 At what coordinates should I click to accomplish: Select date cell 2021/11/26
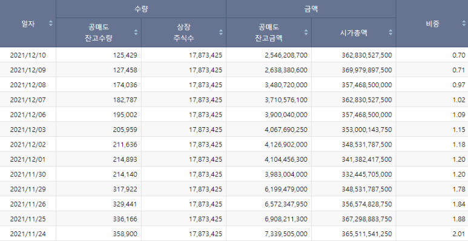(28, 204)
